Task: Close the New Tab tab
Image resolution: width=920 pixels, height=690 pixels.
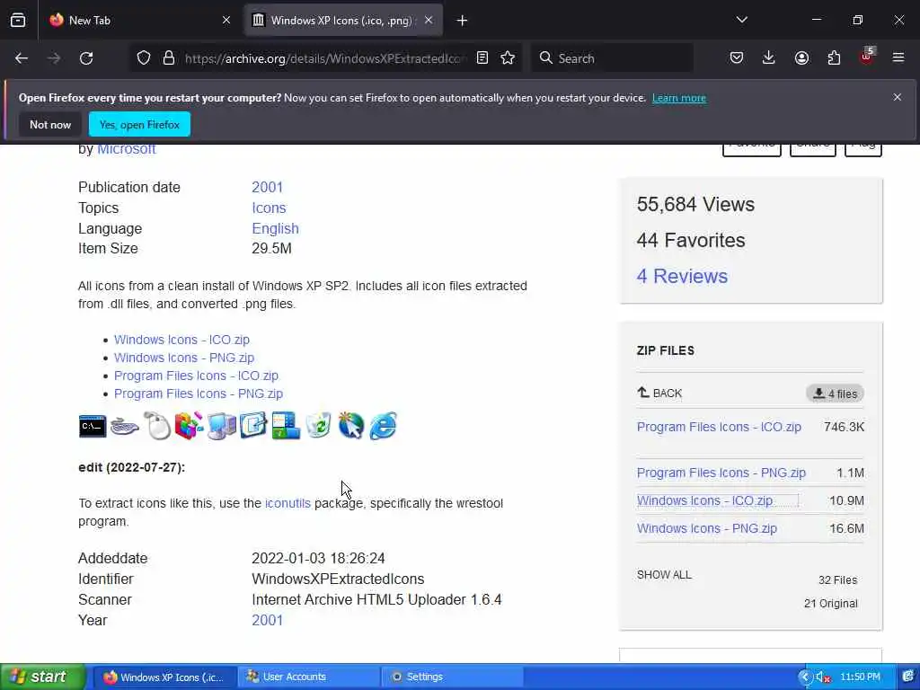Action: pyautogui.click(x=226, y=20)
